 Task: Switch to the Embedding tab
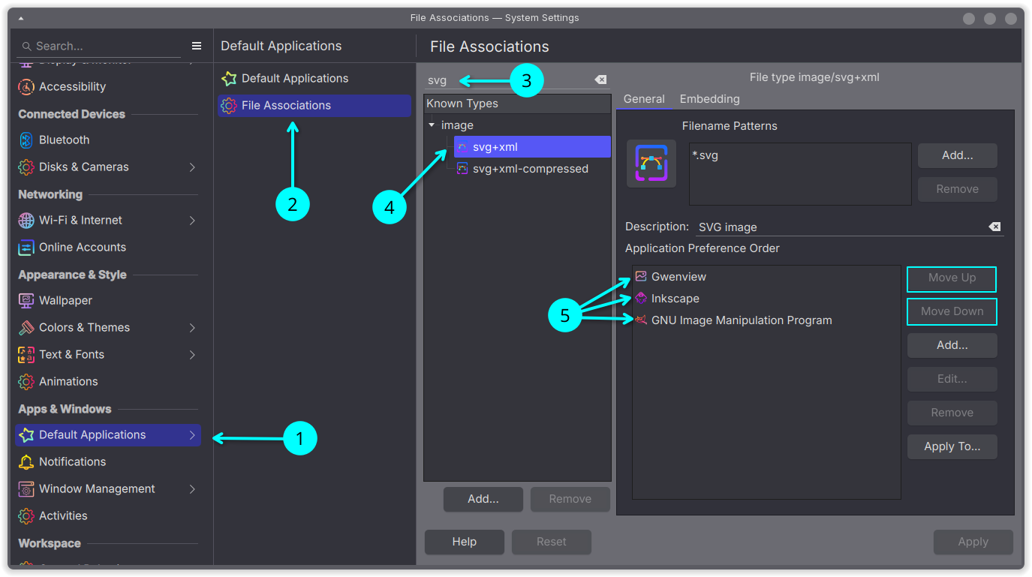[709, 99]
